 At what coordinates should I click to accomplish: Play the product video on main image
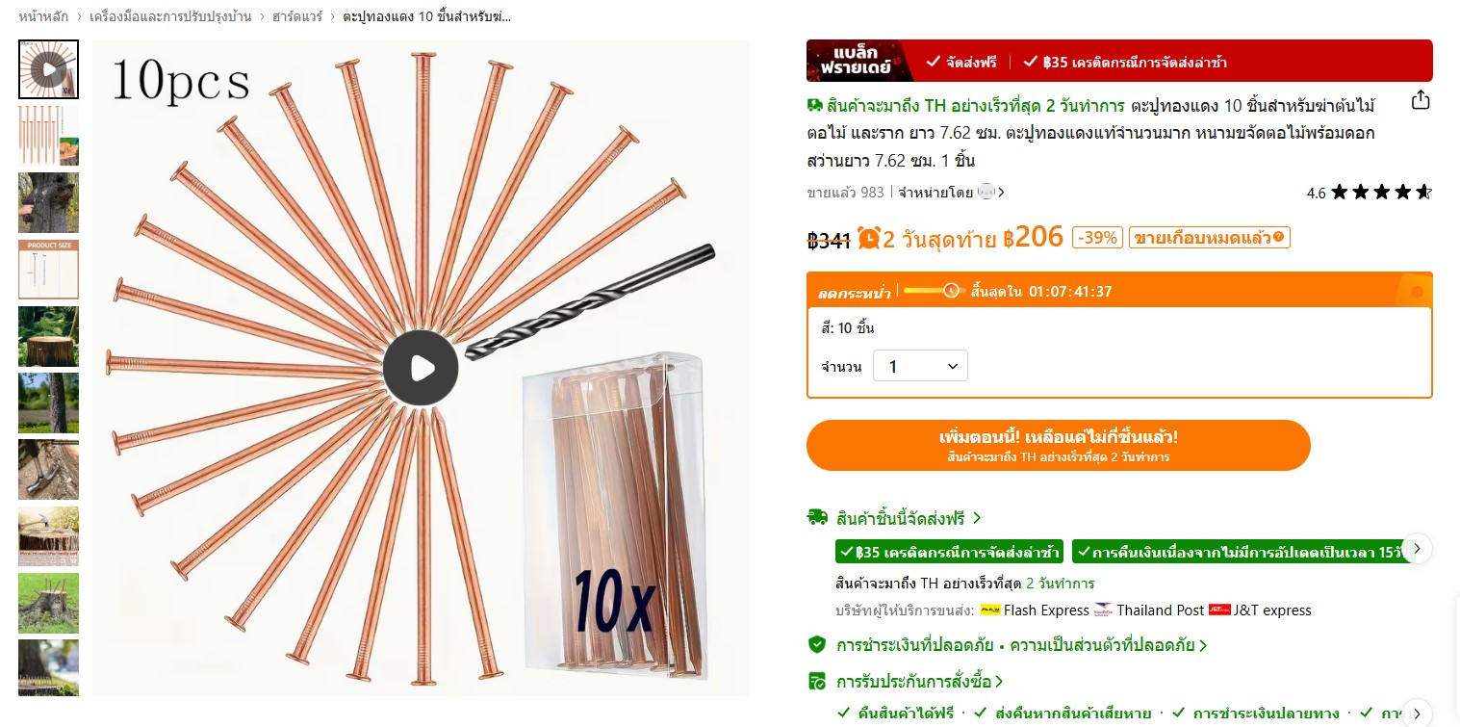click(x=421, y=368)
